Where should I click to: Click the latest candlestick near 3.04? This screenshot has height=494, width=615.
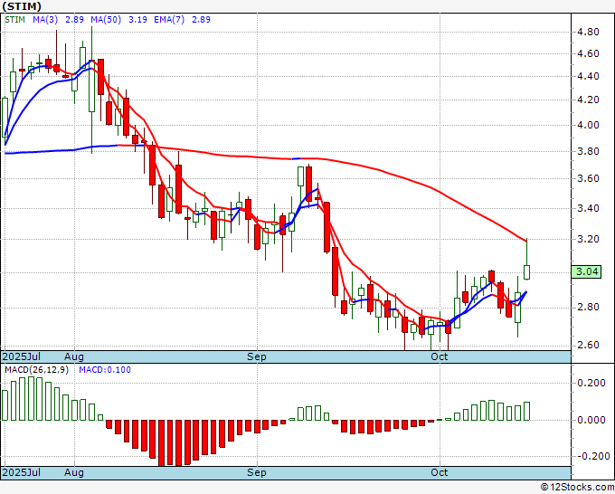tap(526, 272)
